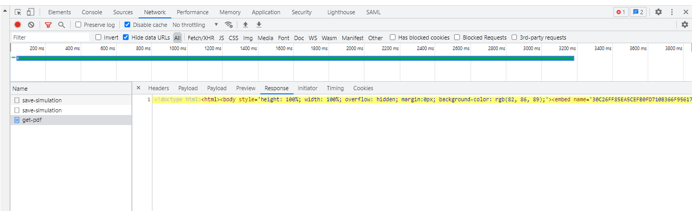Open DevTools more options menu
This screenshot has width=692, height=211.
[x=672, y=12]
